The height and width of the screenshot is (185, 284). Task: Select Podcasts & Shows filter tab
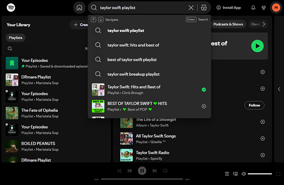click(228, 24)
